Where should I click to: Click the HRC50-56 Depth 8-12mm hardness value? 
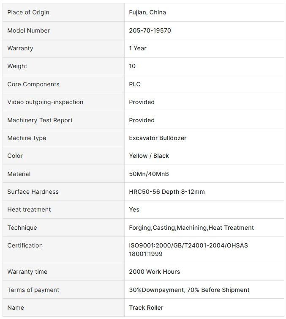167,192
